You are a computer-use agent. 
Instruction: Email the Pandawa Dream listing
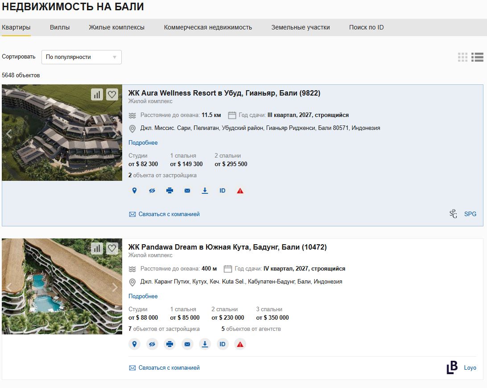click(x=187, y=344)
